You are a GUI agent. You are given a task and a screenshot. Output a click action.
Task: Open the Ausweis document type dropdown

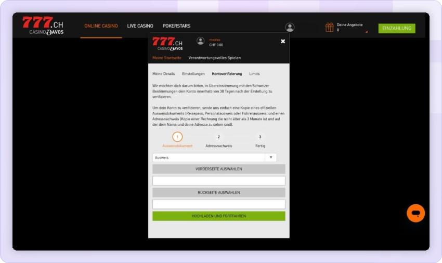point(214,157)
